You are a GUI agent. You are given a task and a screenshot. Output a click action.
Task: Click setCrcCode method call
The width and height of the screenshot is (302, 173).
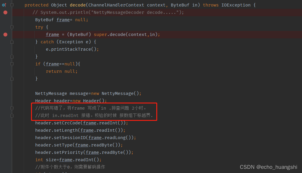(x=67, y=123)
